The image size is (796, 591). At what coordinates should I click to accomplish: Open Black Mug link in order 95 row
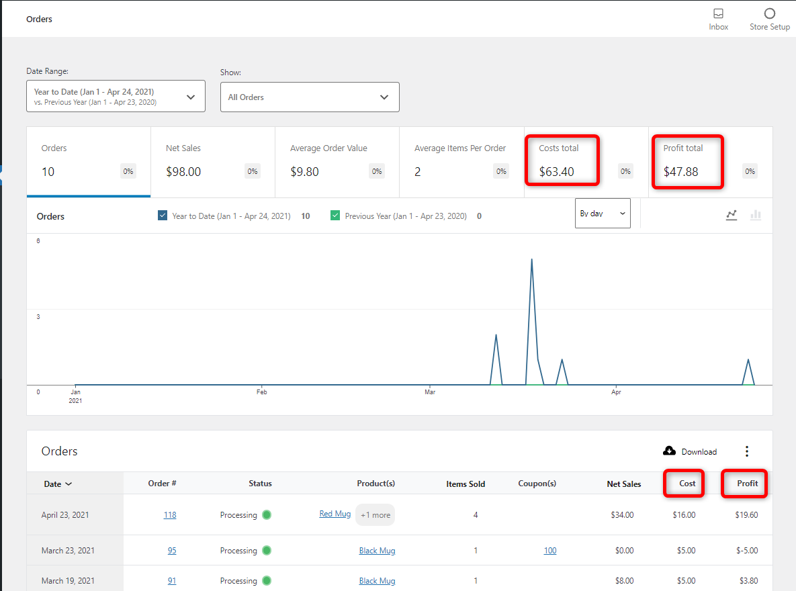(x=377, y=551)
